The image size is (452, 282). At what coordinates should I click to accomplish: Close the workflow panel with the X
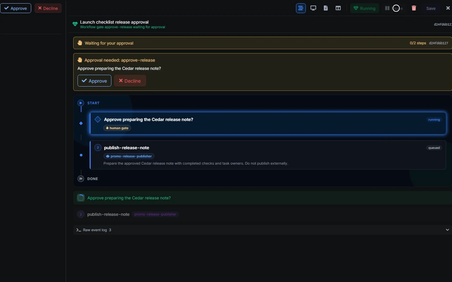click(448, 8)
